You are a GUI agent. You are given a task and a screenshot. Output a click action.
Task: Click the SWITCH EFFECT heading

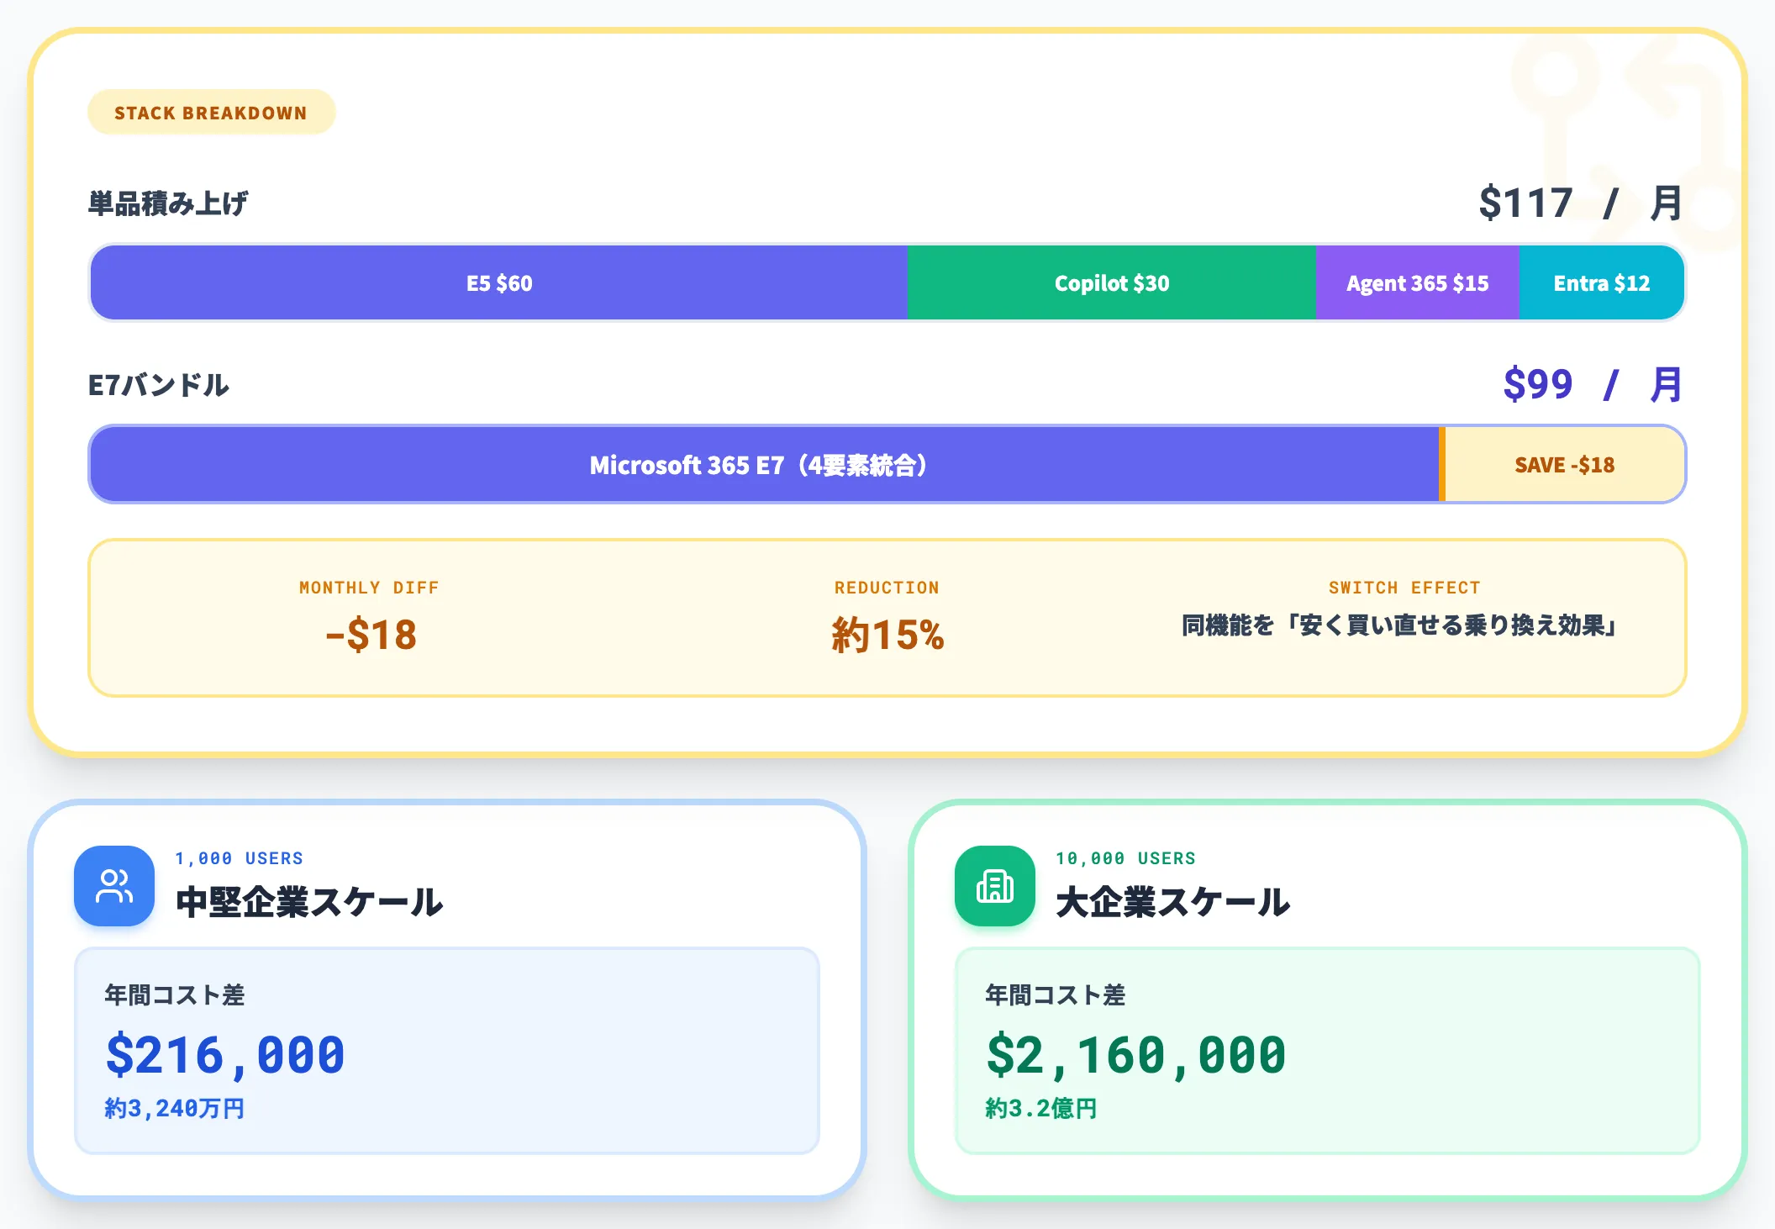coord(1404,588)
